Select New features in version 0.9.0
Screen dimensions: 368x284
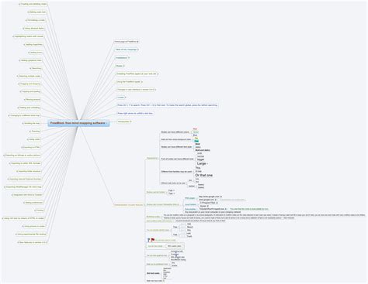[x=33, y=242]
